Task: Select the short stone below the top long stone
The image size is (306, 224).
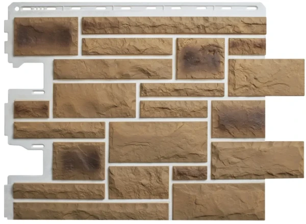Action: [x=127, y=46]
